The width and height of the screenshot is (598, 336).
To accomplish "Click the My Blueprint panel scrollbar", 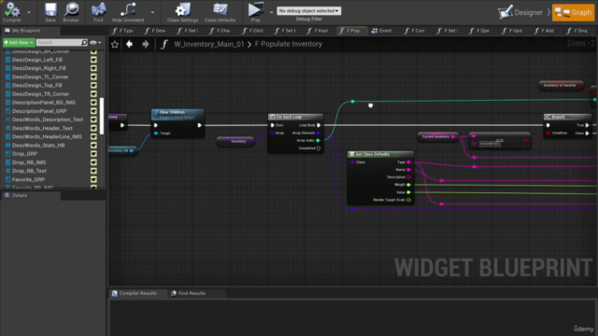I will click(102, 116).
